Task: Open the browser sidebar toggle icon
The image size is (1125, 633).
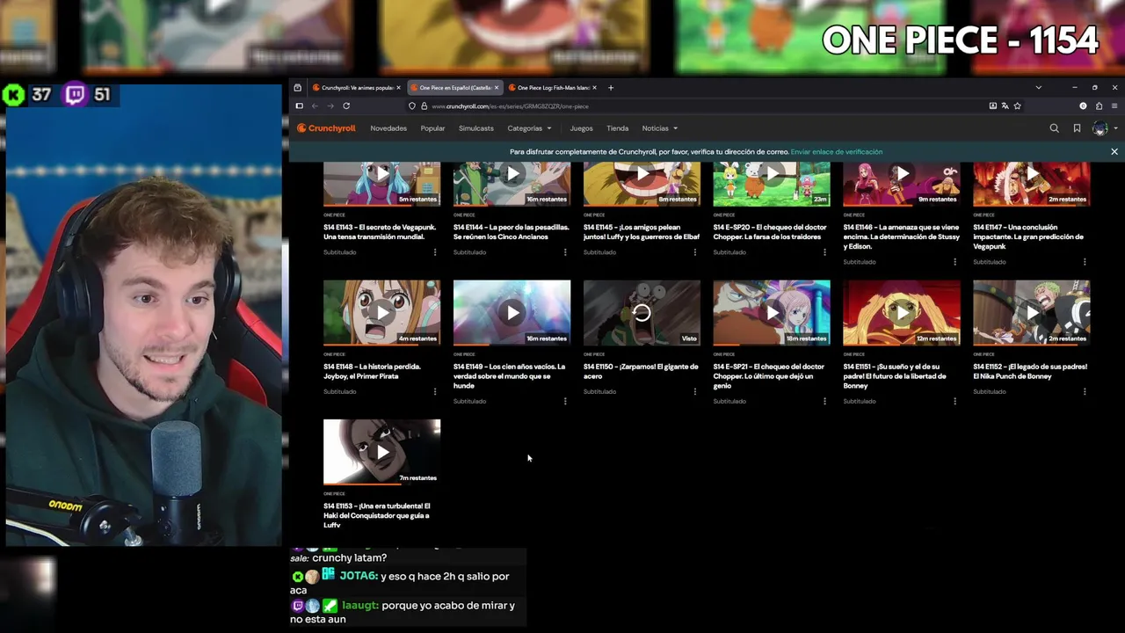Action: [x=299, y=106]
